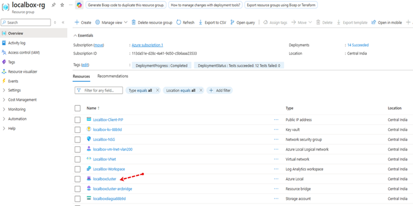This screenshot has width=413, height=206.
Task: Check the localboxcluster row checkbox
Action: tap(78, 179)
